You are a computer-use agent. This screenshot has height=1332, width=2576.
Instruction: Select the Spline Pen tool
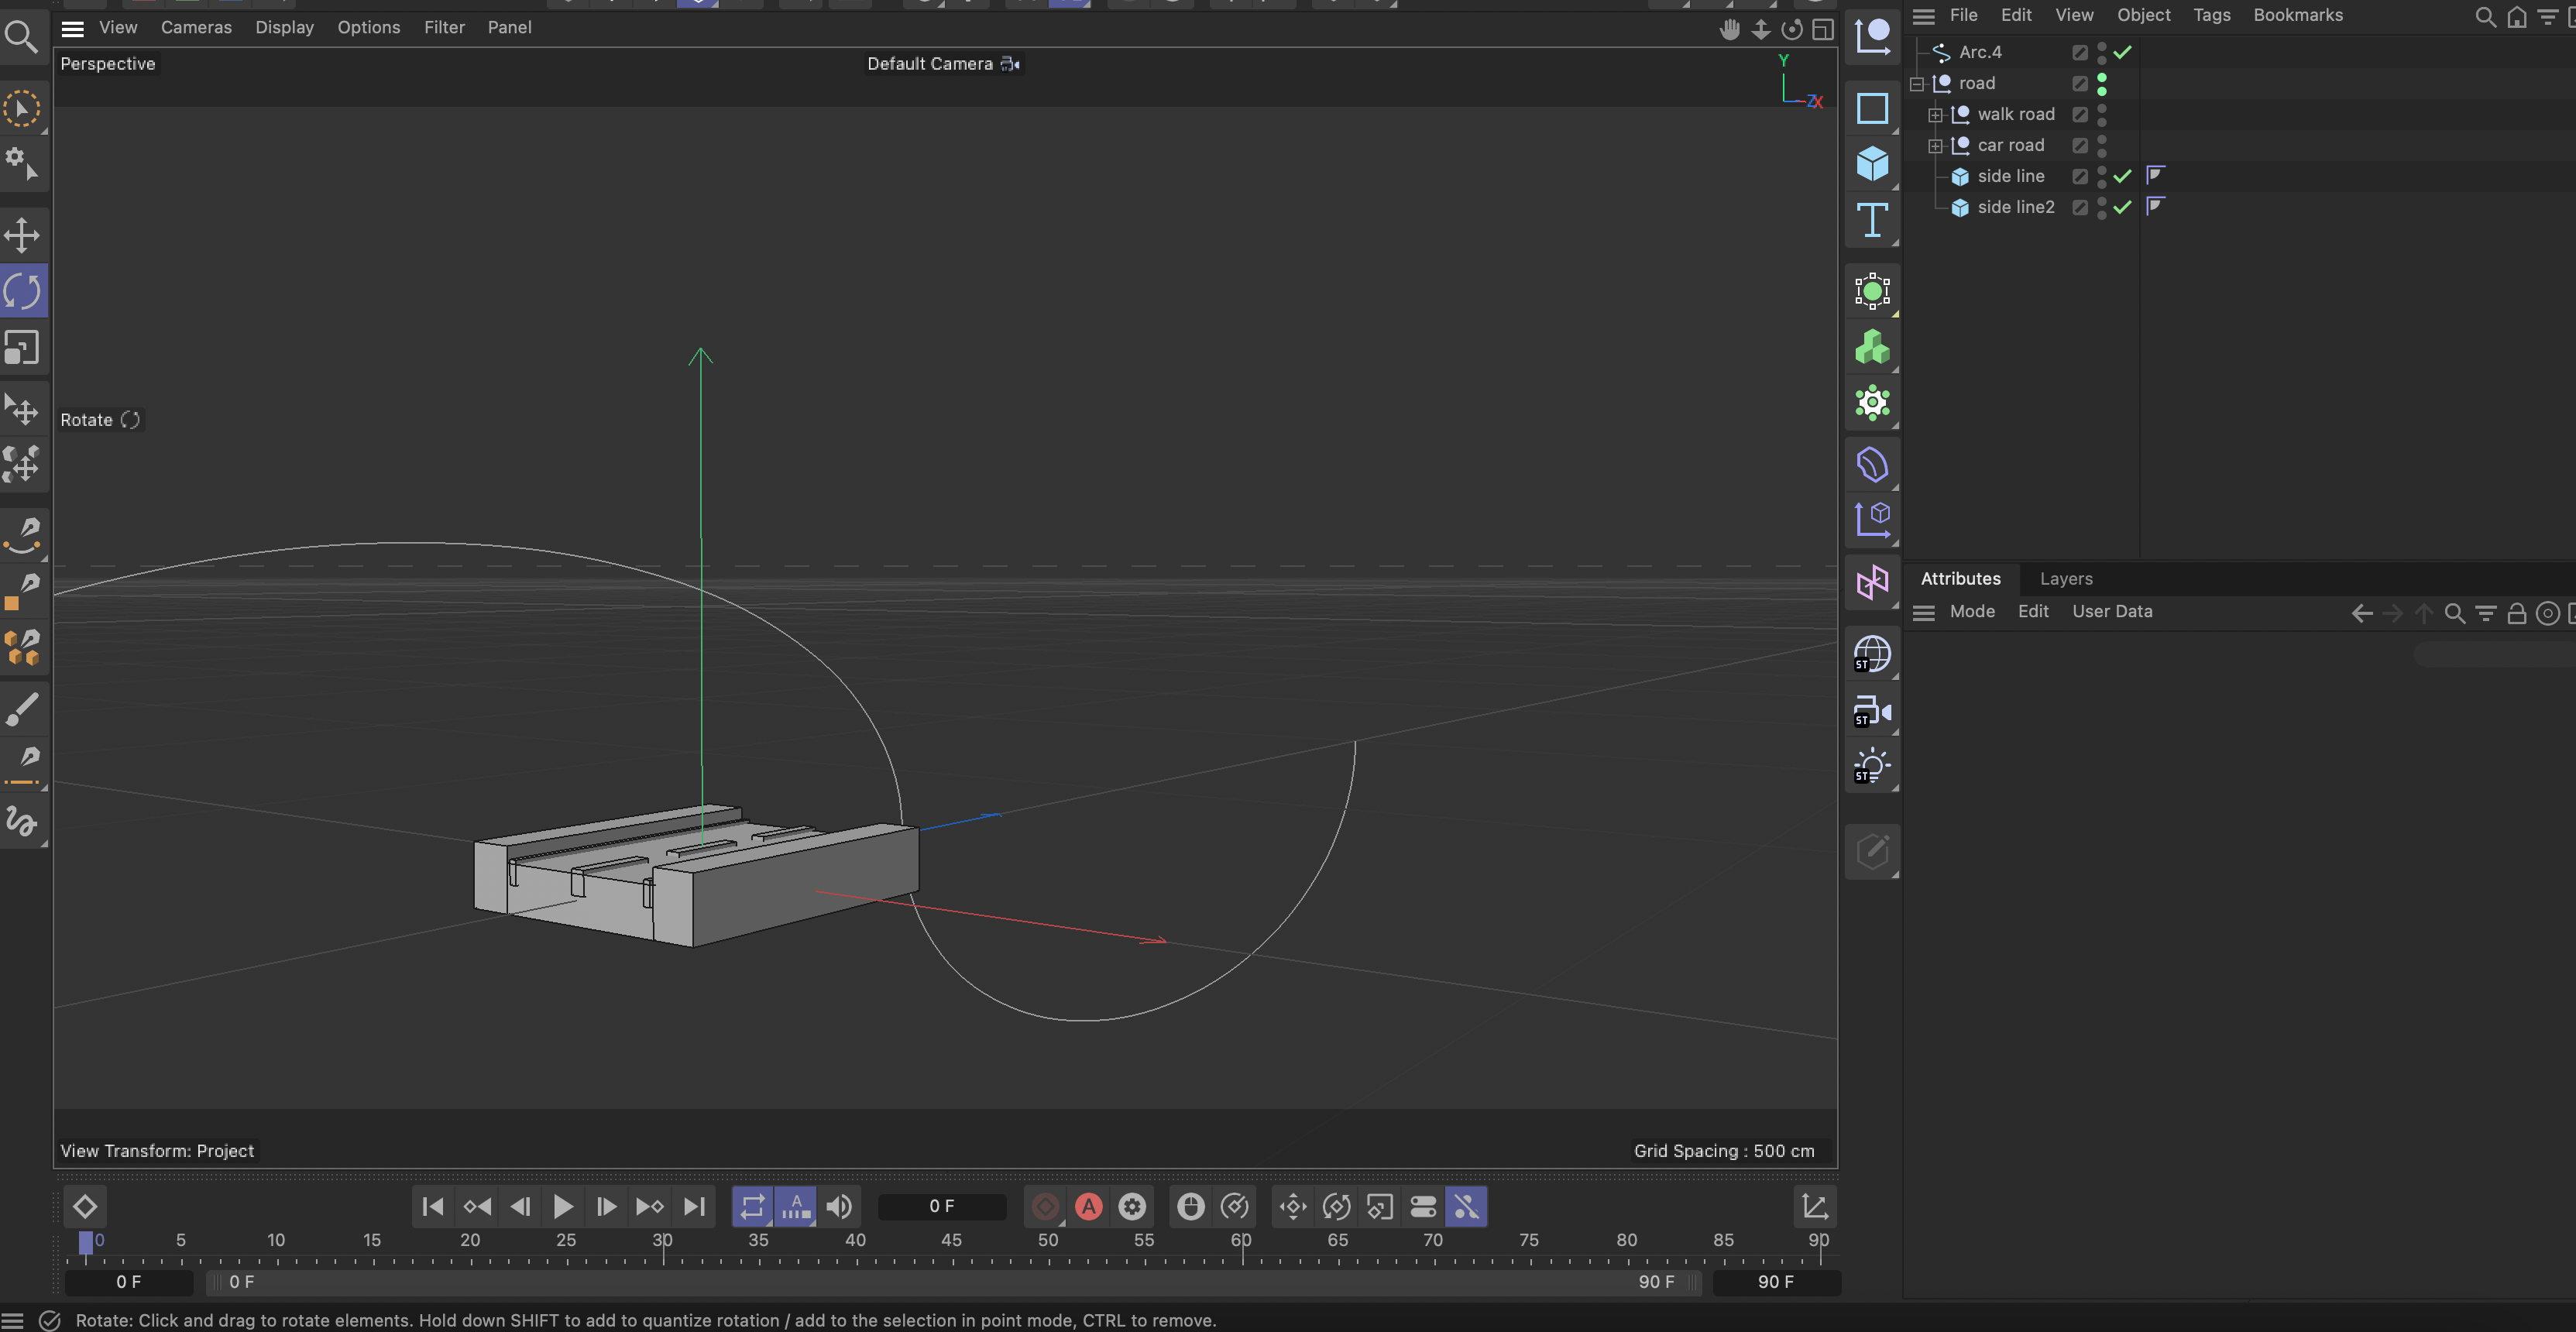22,535
